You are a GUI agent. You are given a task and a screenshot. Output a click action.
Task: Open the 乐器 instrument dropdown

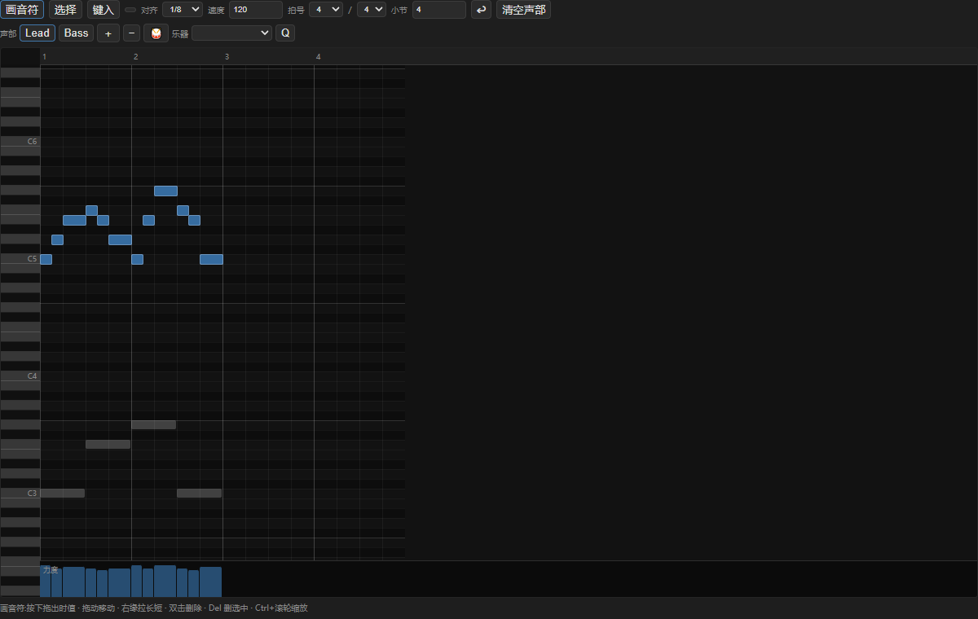232,33
